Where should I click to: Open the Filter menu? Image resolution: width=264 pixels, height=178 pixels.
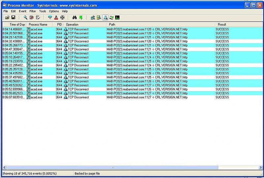coord(33,11)
